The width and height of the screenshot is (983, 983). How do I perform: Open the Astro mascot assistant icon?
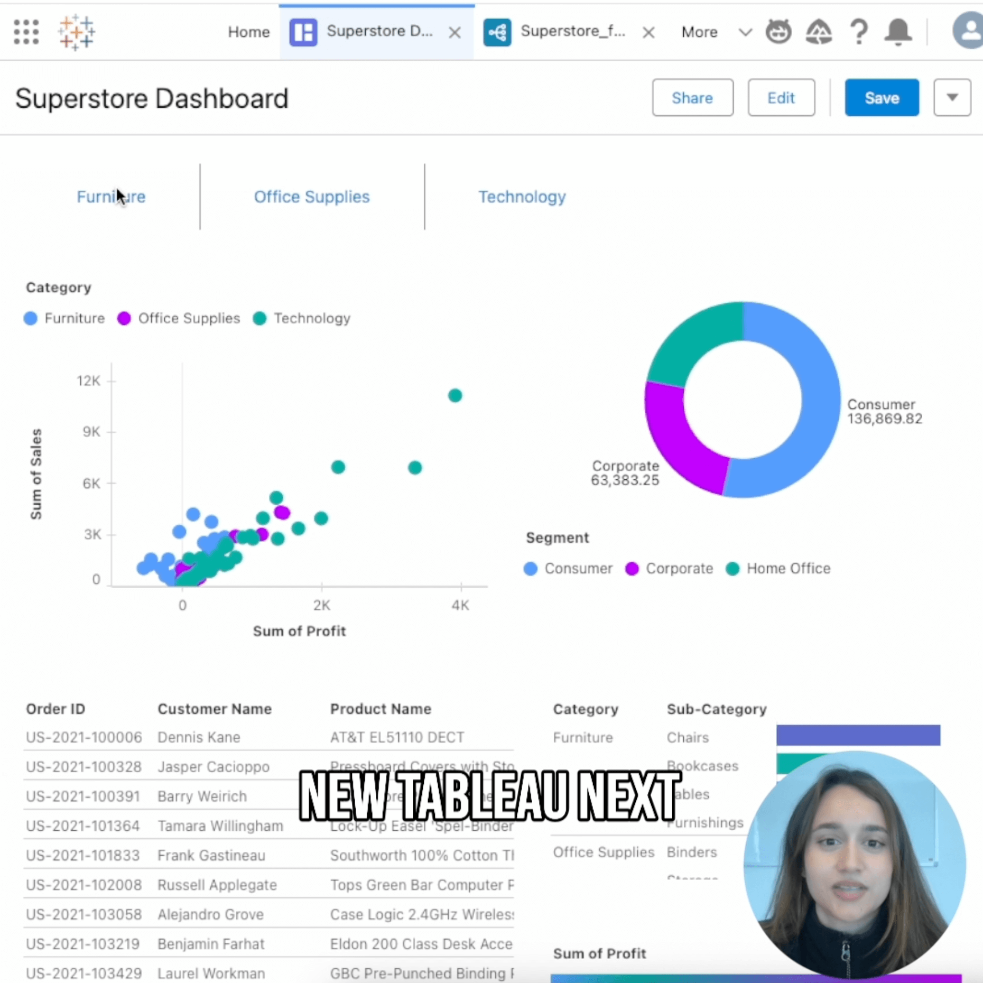778,32
